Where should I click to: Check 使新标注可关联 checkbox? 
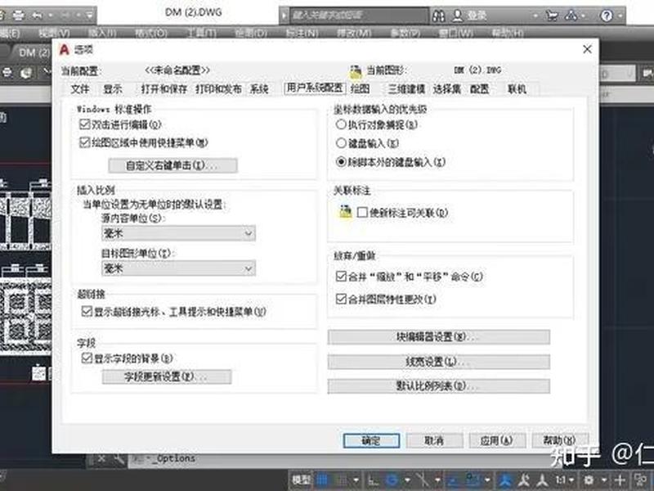coord(362,213)
